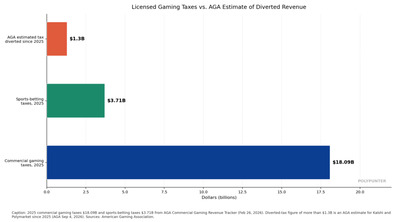The image size is (396, 222).
Task: Click the green sports-betting taxes bar
Action: click(76, 101)
